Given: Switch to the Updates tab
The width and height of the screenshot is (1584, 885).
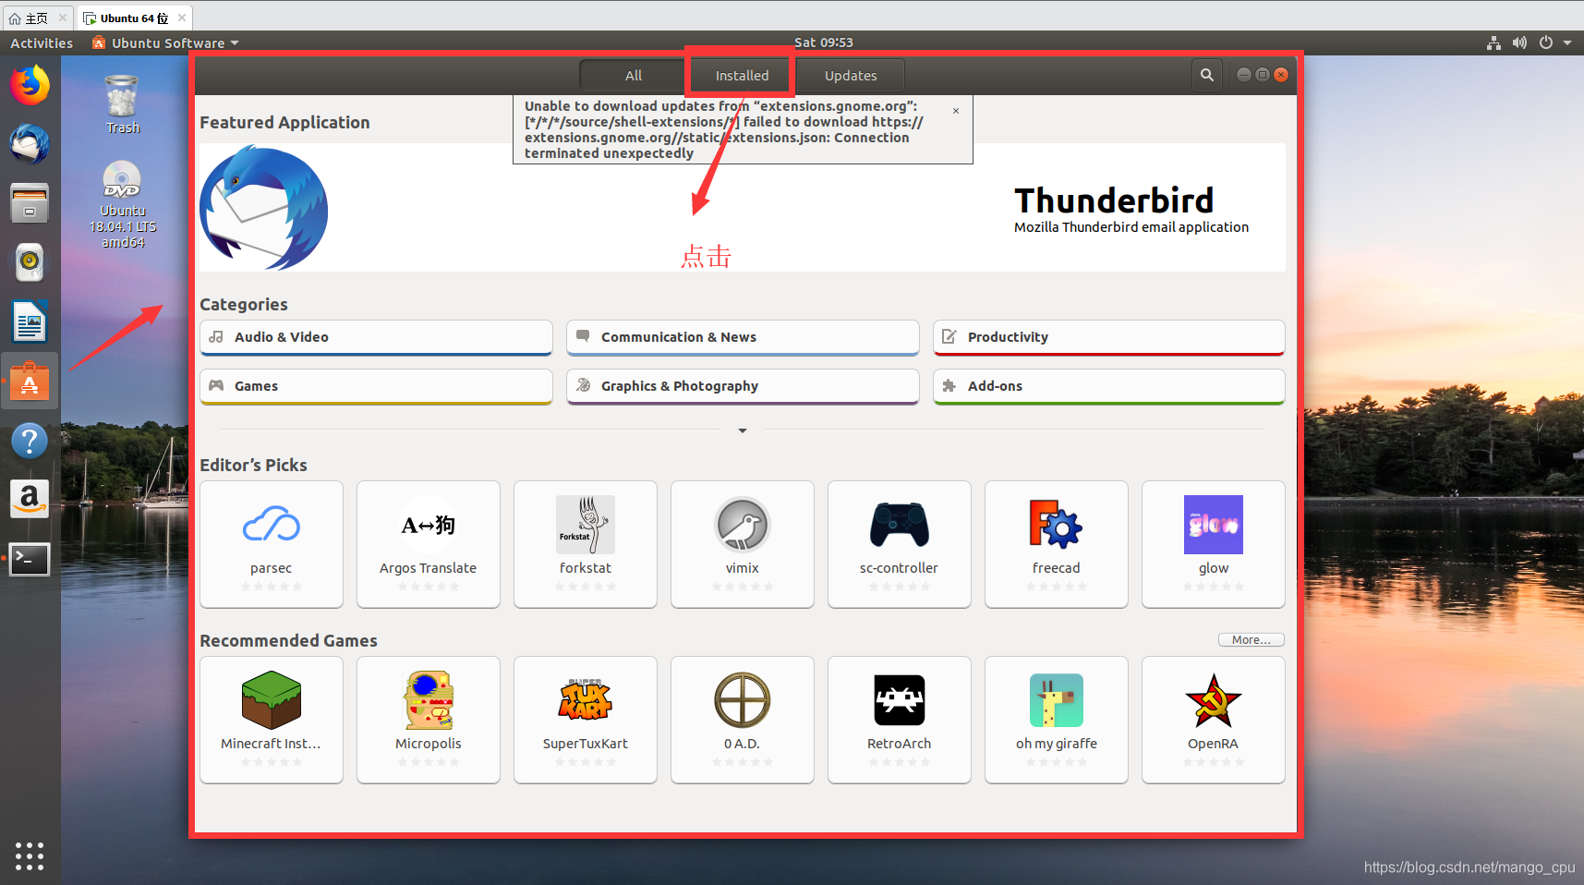Looking at the screenshot, I should [851, 76].
